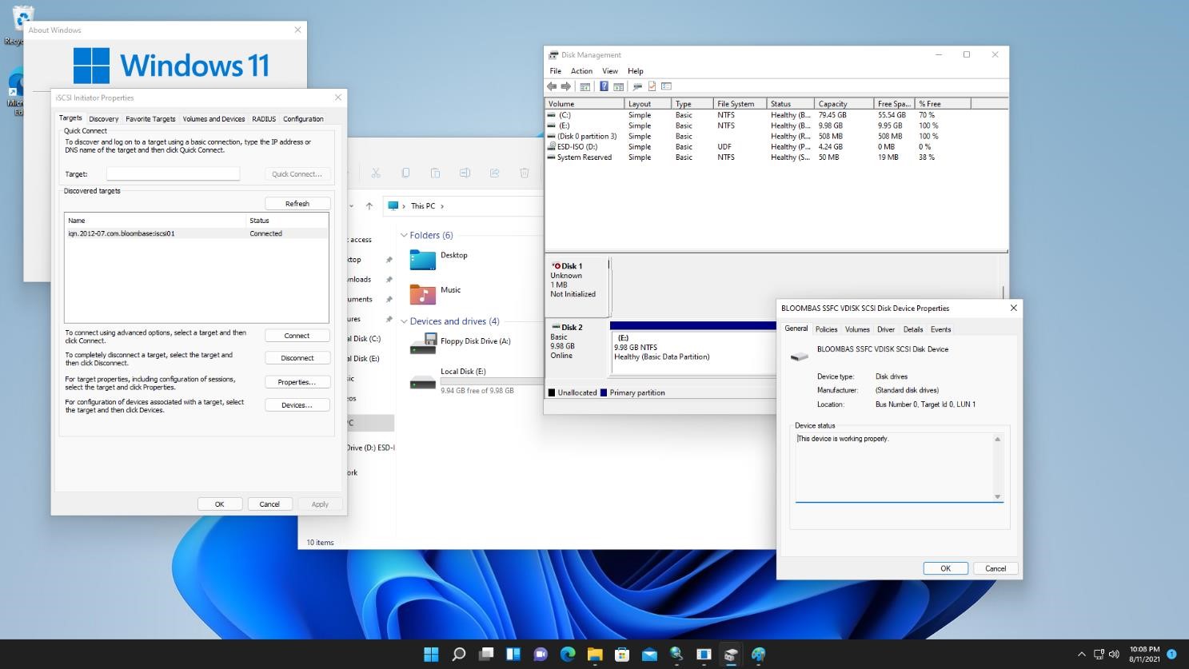The image size is (1189, 669).
Task: Select the iqn.2012-07.com.bloombase:iscsi01 target row
Action: point(196,233)
